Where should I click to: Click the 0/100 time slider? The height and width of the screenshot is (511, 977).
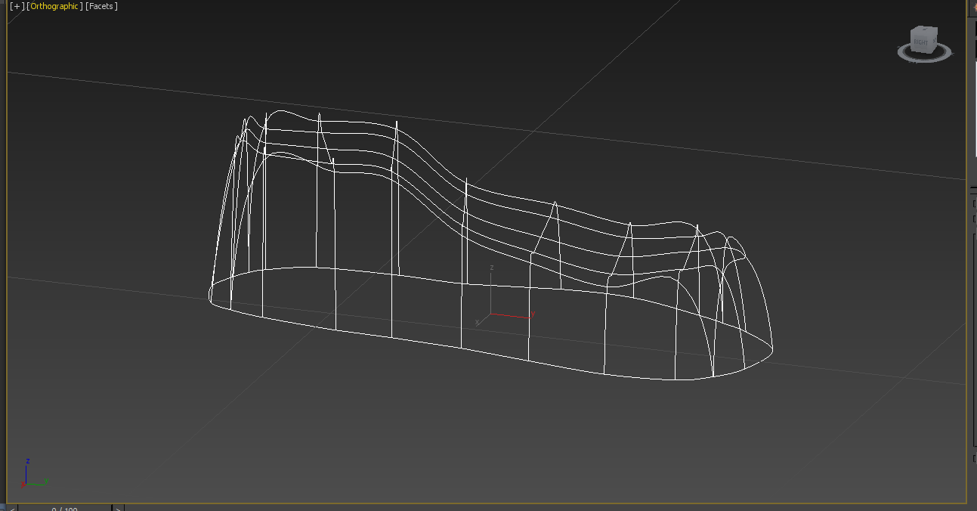coord(64,508)
